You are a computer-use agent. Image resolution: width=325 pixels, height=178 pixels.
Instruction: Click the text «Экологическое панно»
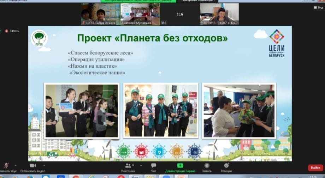[97, 73]
